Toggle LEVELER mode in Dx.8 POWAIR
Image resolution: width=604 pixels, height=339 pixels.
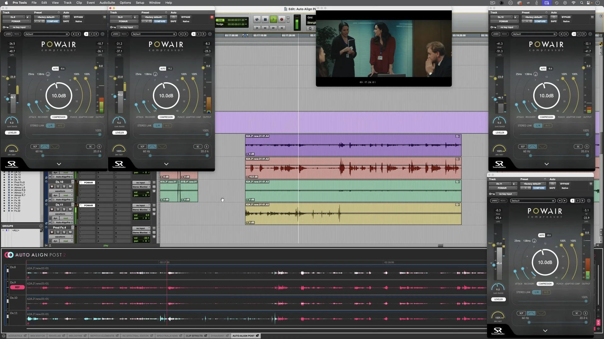(12, 133)
